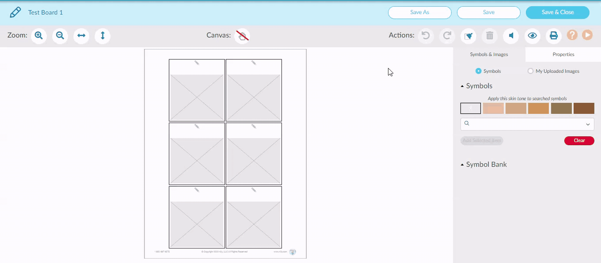Zoom out with the magnifier minus icon
The image size is (601, 263).
(60, 36)
